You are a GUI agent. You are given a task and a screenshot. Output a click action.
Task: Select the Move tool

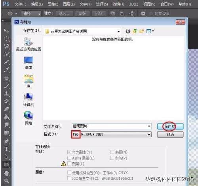(x=6, y=31)
